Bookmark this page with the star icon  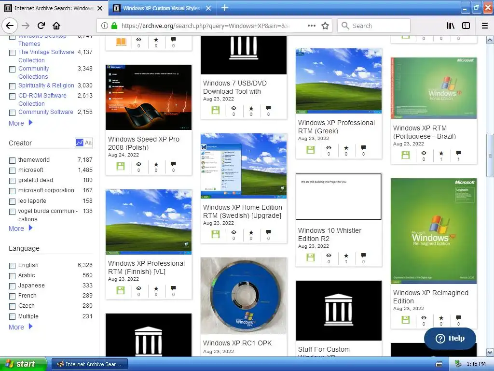pyautogui.click(x=325, y=26)
